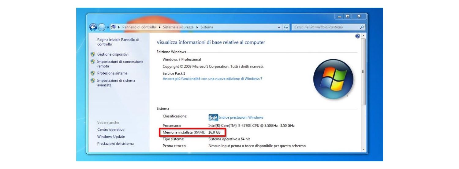The image size is (459, 169).
Task: Click scrollbar up arrow
Action: click(364, 36)
